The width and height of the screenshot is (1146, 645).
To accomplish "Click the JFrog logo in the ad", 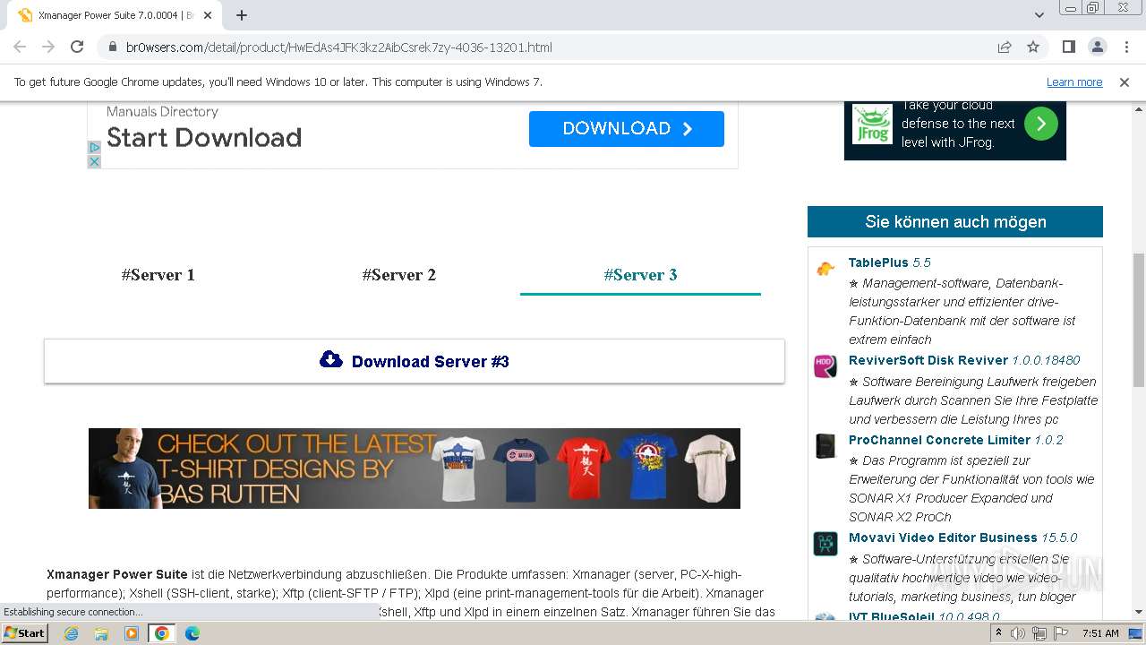I will click(872, 124).
